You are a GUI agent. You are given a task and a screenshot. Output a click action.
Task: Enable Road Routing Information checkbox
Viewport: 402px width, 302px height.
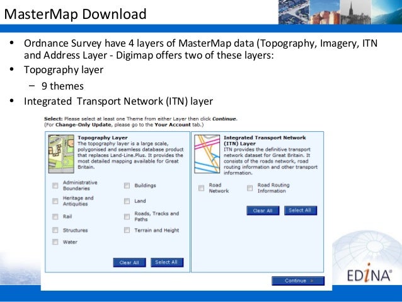[250, 188]
